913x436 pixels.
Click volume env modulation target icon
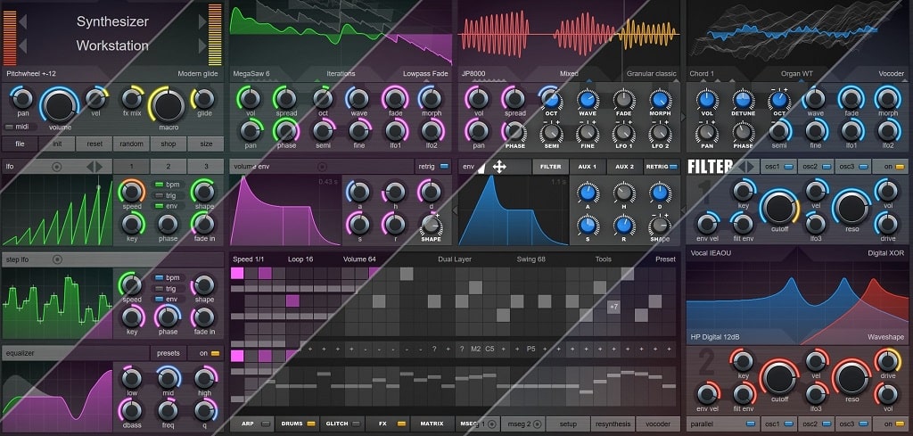322,167
